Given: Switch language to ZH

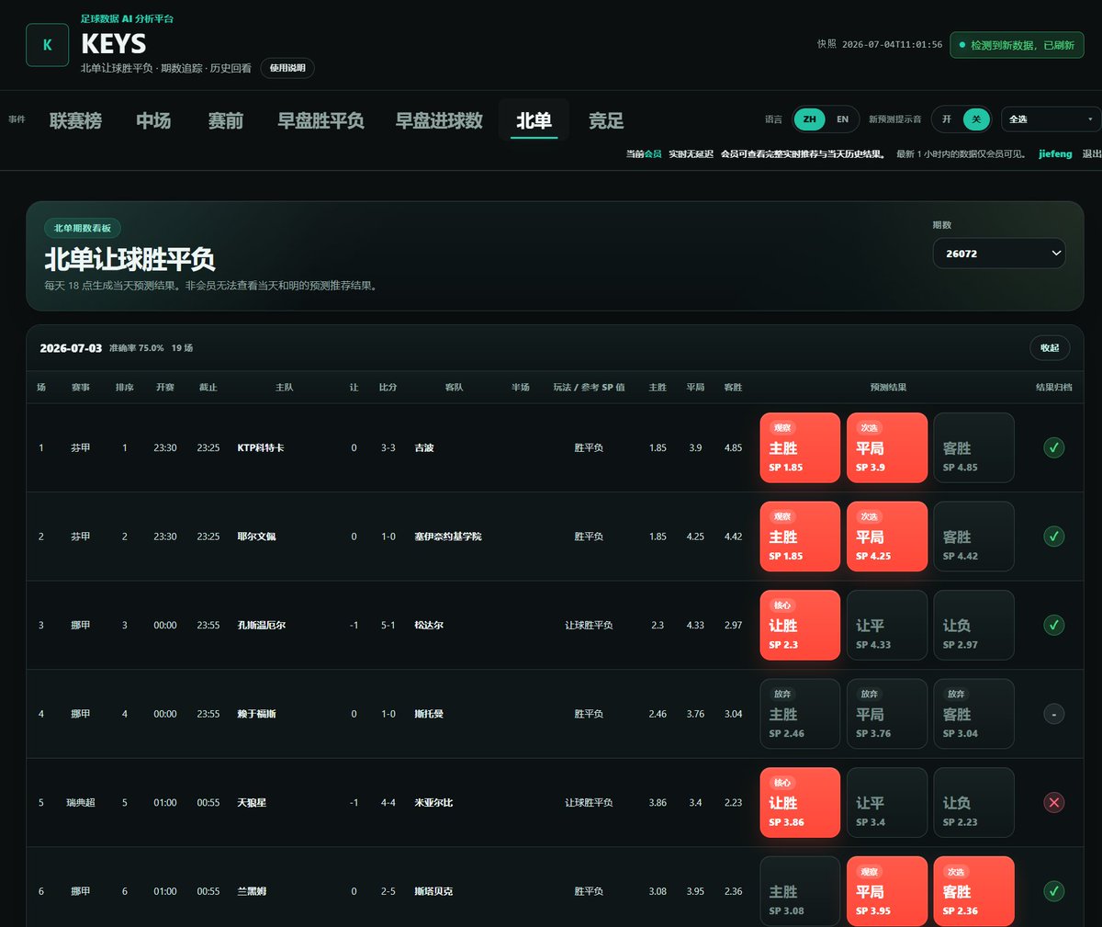Looking at the screenshot, I should click(809, 119).
